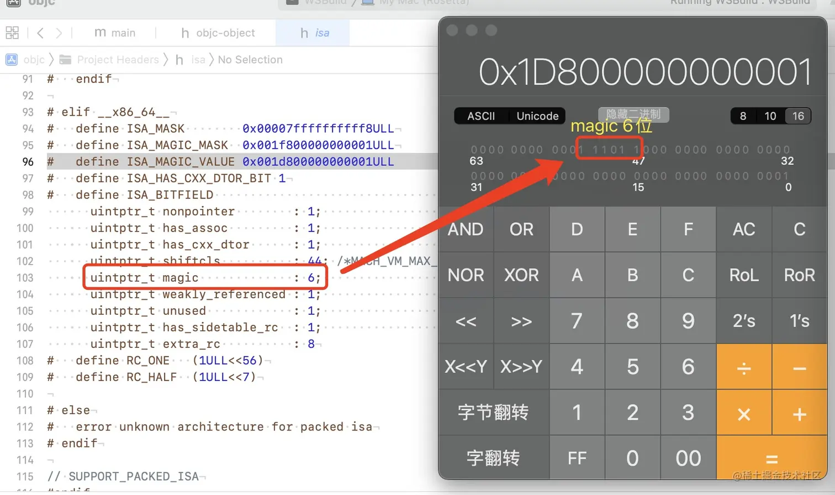Click the minus key
The width and height of the screenshot is (835, 495).
(x=800, y=367)
